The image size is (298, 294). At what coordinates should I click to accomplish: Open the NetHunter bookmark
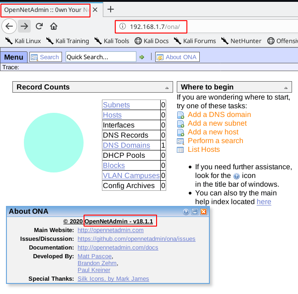tap(241, 41)
